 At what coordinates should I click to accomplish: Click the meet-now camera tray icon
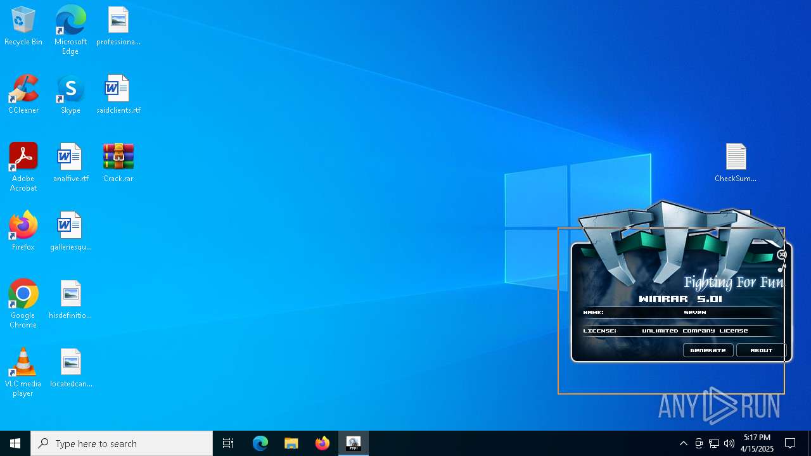(699, 443)
